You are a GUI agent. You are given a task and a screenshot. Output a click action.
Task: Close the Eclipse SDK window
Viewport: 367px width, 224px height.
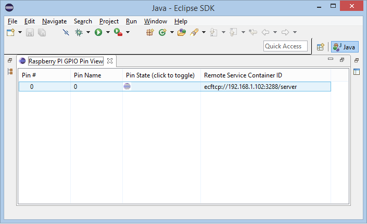(x=351, y=6)
